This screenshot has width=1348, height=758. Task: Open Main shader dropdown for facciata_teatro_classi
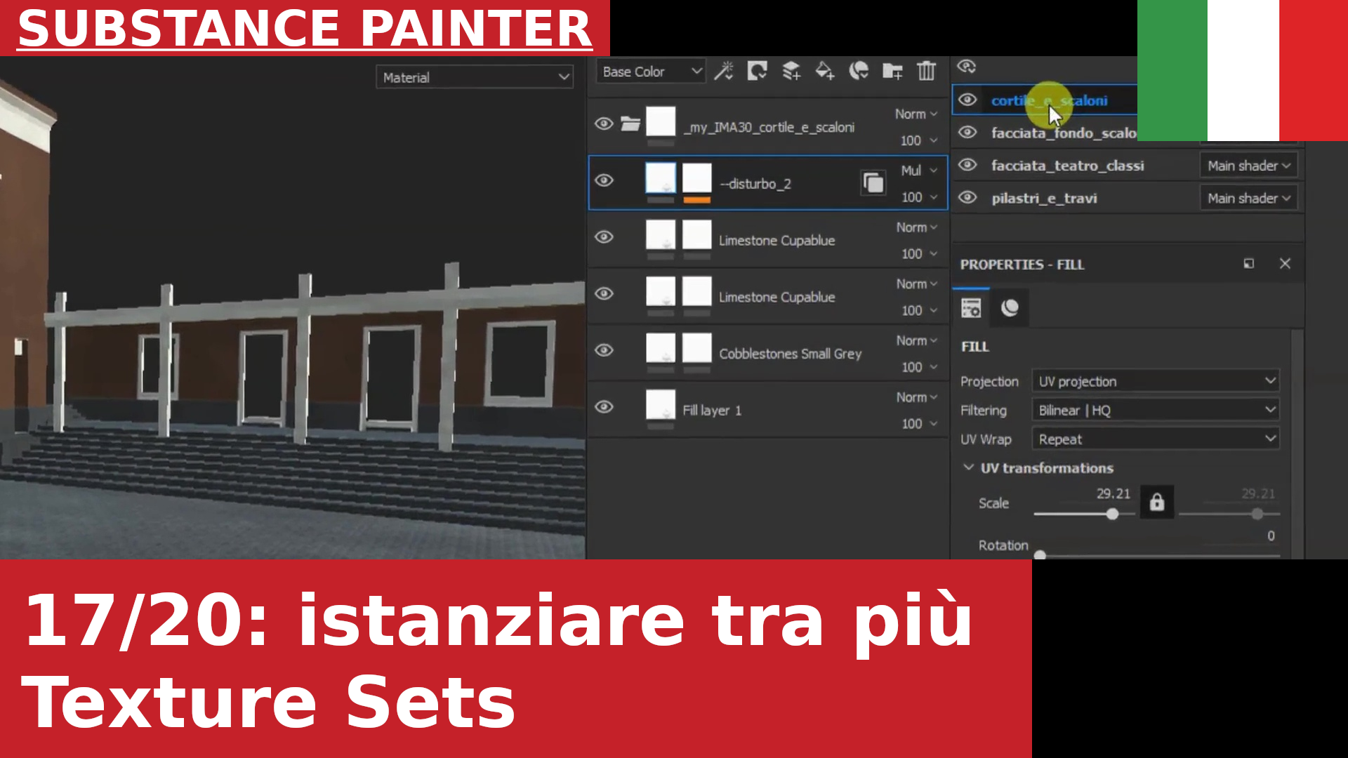click(x=1248, y=166)
